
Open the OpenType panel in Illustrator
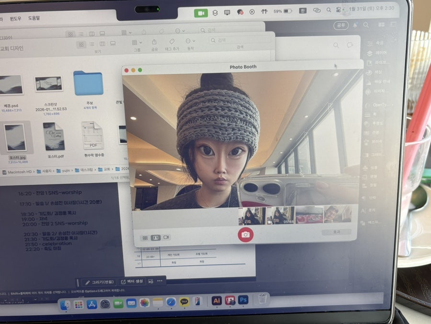378,105
